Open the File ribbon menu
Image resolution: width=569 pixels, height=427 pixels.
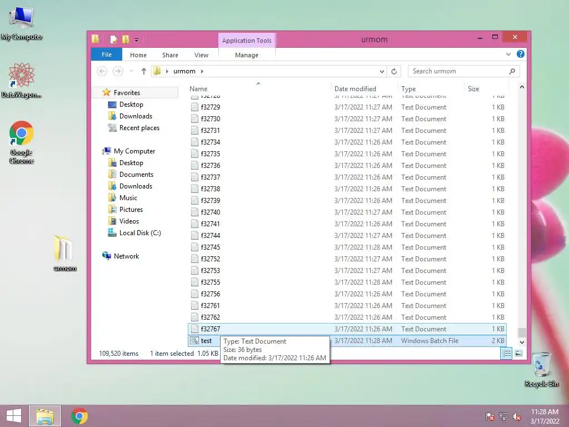pyautogui.click(x=106, y=54)
